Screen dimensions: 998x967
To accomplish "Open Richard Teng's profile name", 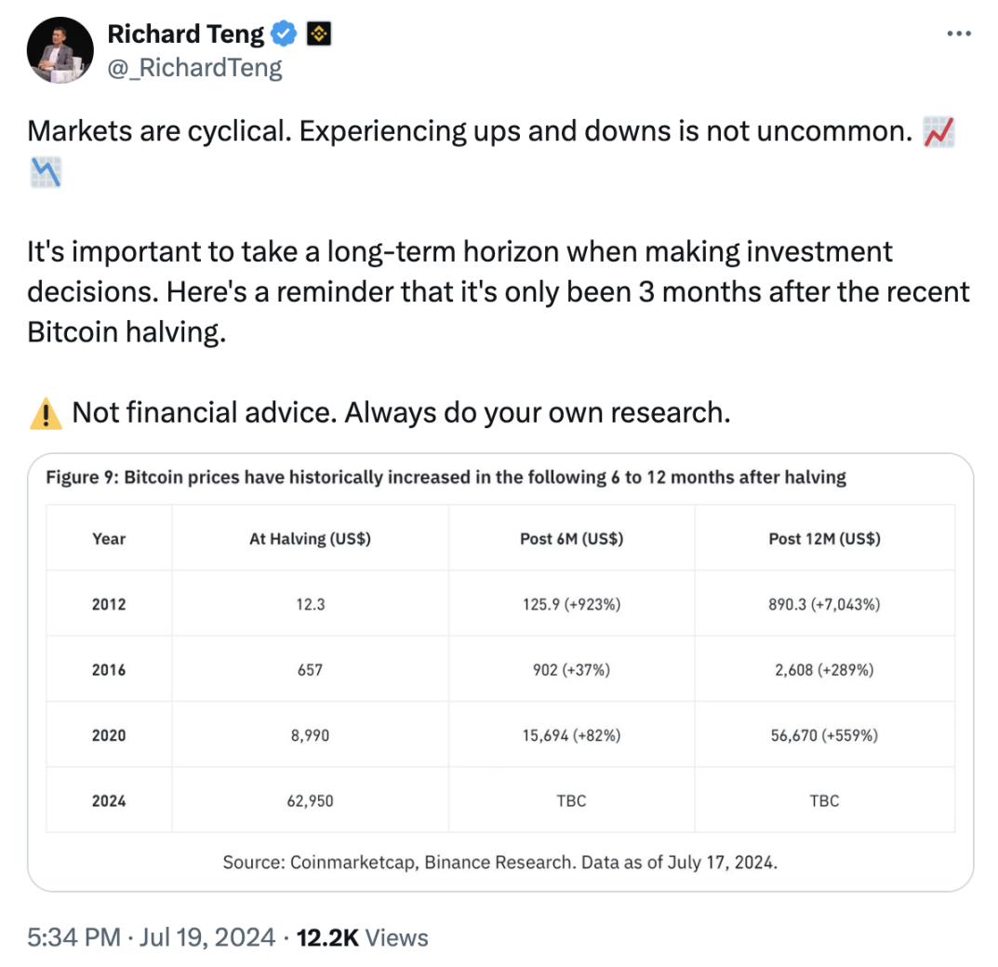I will pos(185,34).
